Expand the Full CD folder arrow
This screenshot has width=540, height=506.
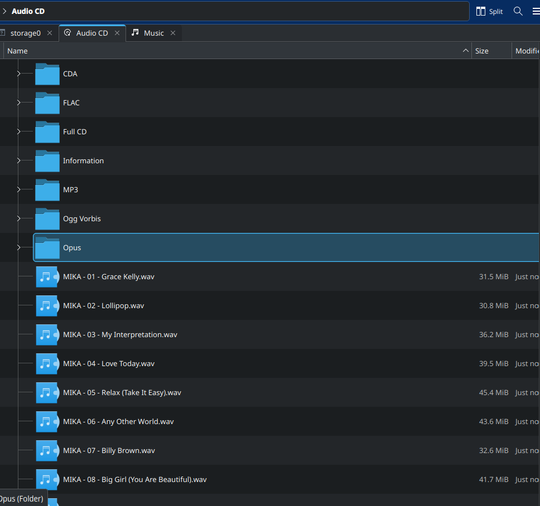coord(18,132)
